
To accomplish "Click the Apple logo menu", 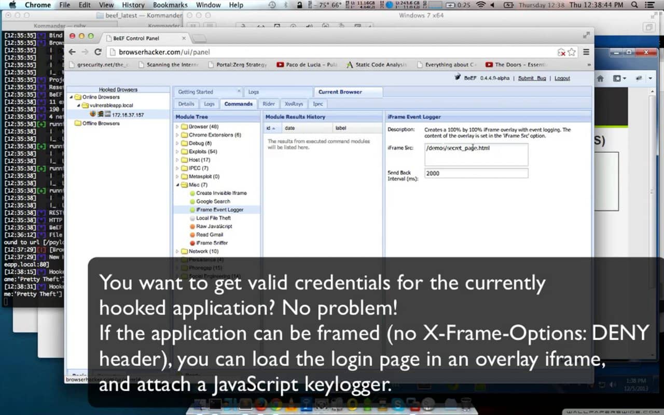I will [12, 5].
